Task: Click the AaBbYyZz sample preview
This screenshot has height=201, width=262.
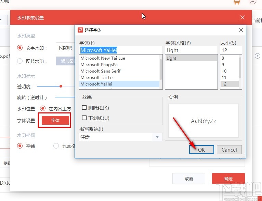Action: click(204, 121)
